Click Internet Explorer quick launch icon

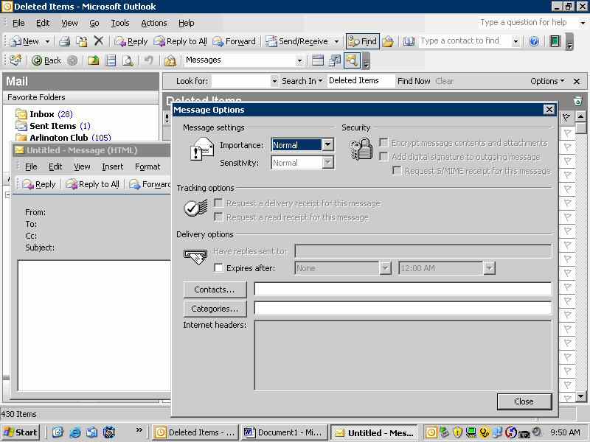coord(75,432)
